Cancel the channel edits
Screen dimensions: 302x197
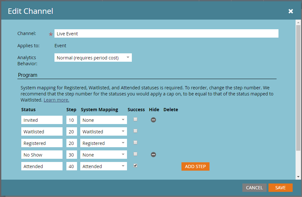(x=254, y=188)
